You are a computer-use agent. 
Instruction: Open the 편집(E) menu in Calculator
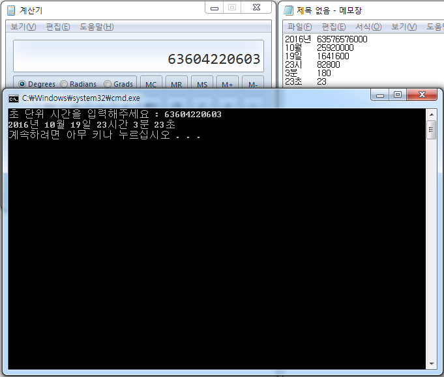[x=58, y=27]
